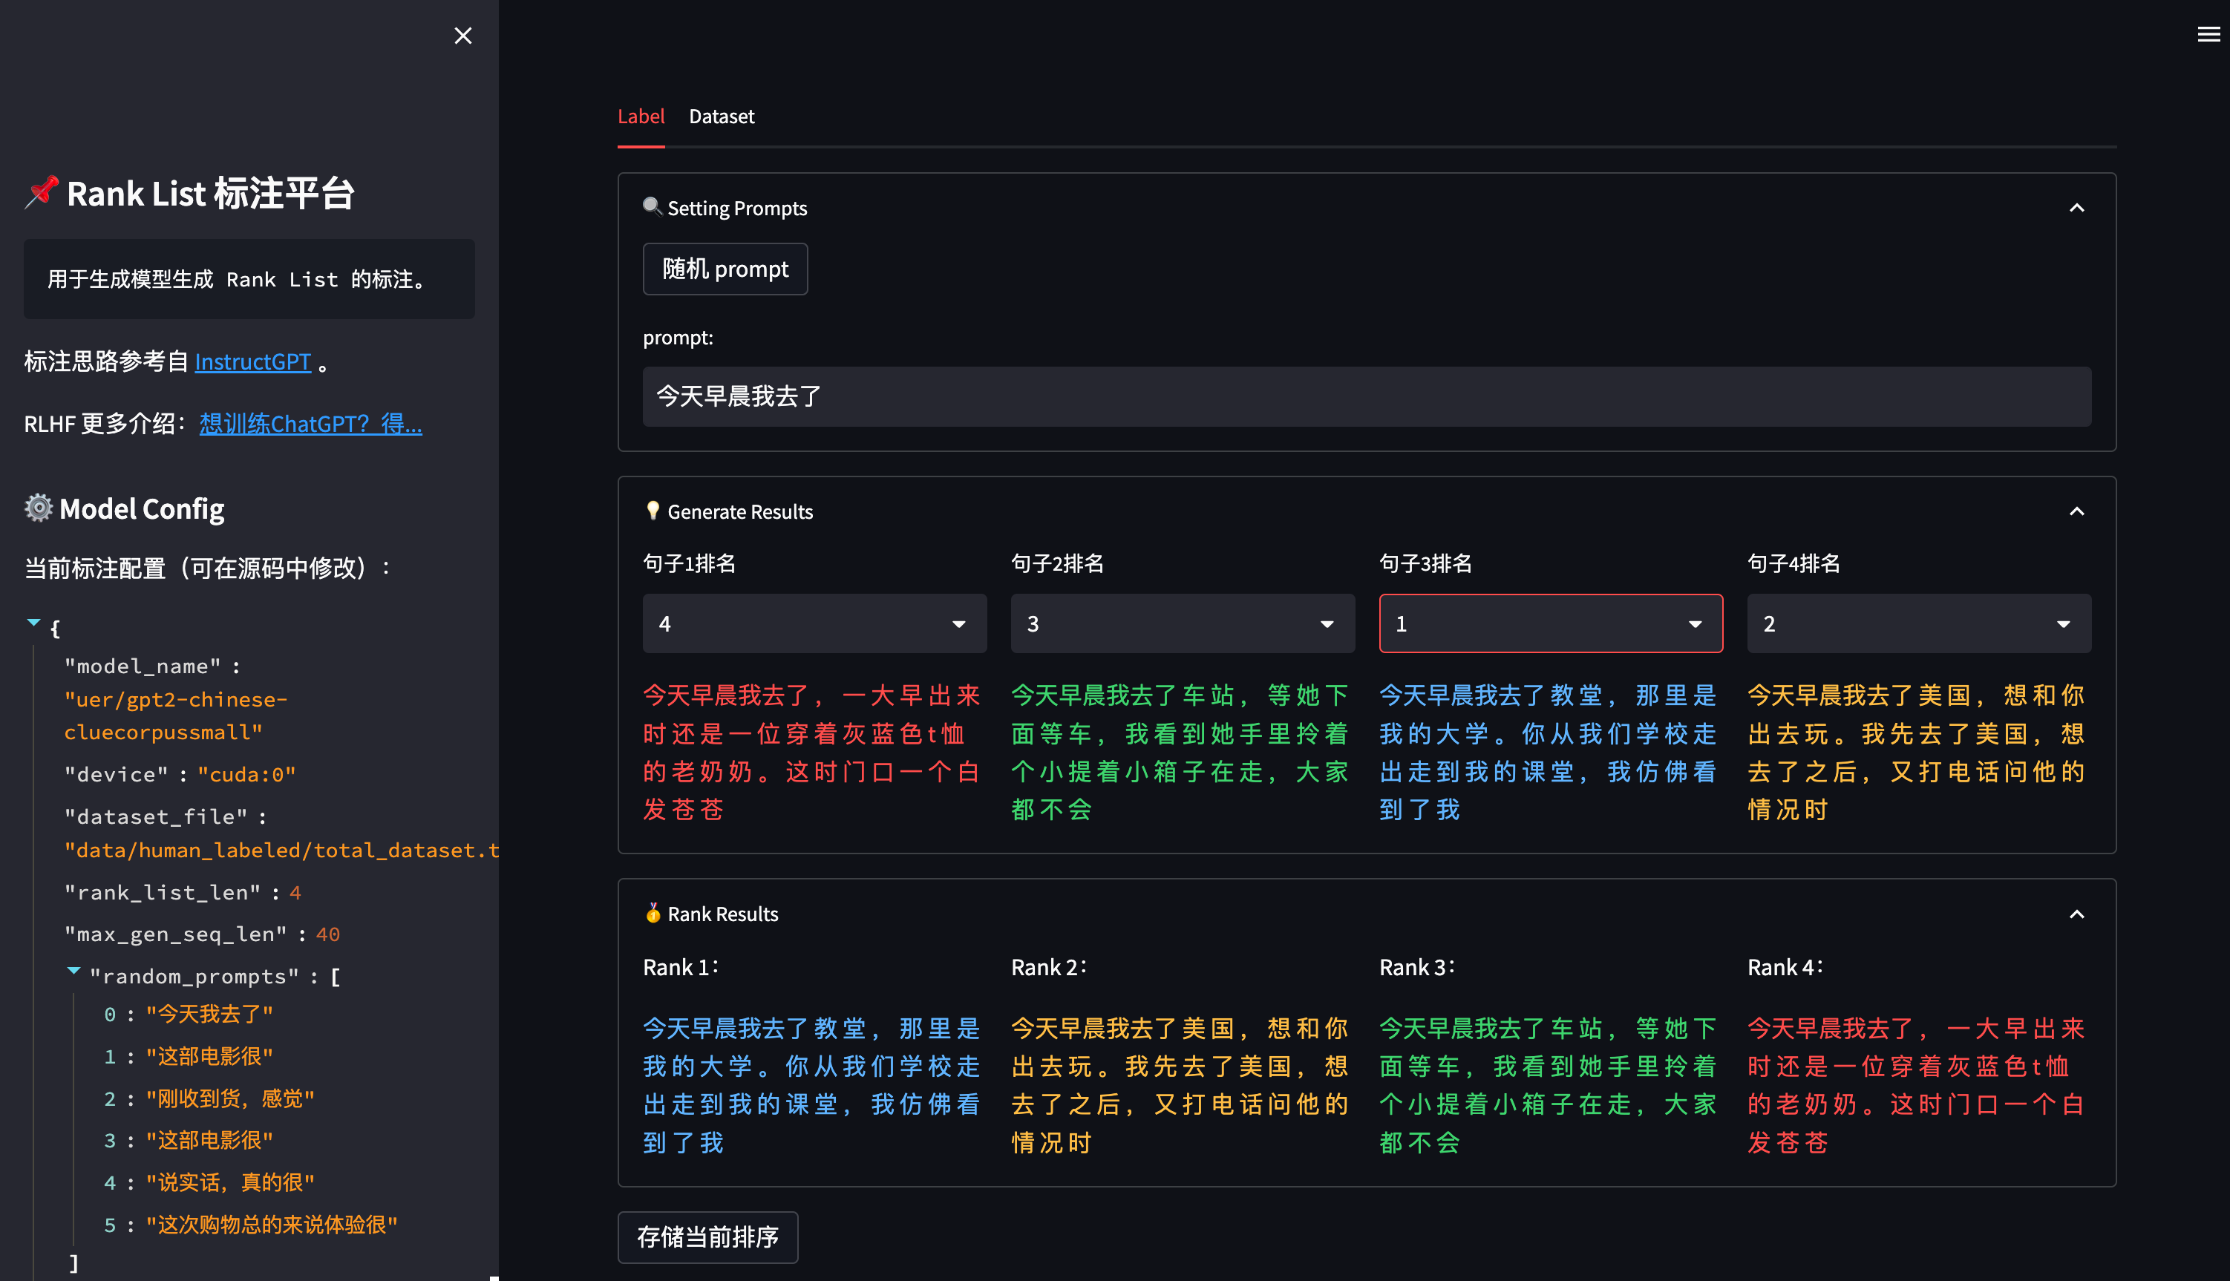The height and width of the screenshot is (1281, 2230).
Task: Click the pushpin icon beside Rank List title
Action: pyautogui.click(x=42, y=193)
